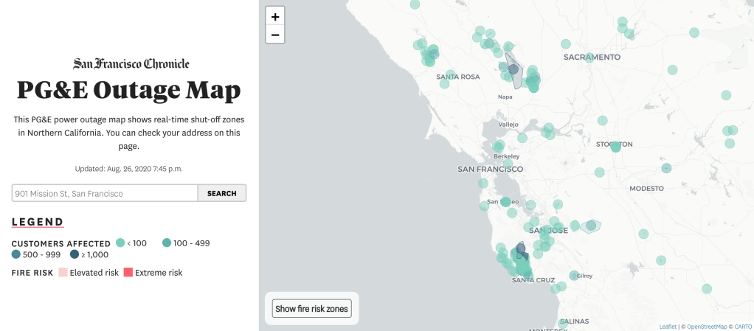Zoom in the map with plus button
754x331 pixels.
[275, 17]
